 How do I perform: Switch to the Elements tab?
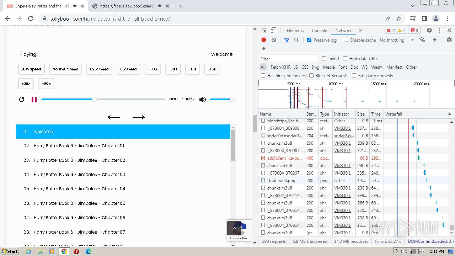click(x=295, y=31)
